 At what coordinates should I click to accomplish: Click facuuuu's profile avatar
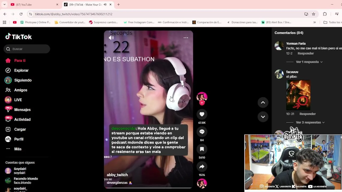(x=279, y=74)
